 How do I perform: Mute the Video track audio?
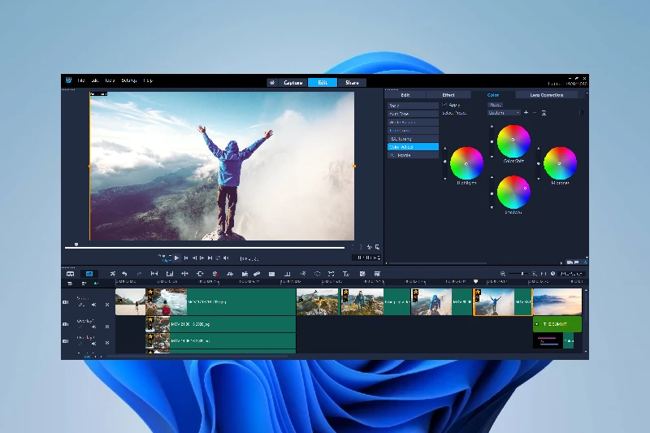[94, 305]
